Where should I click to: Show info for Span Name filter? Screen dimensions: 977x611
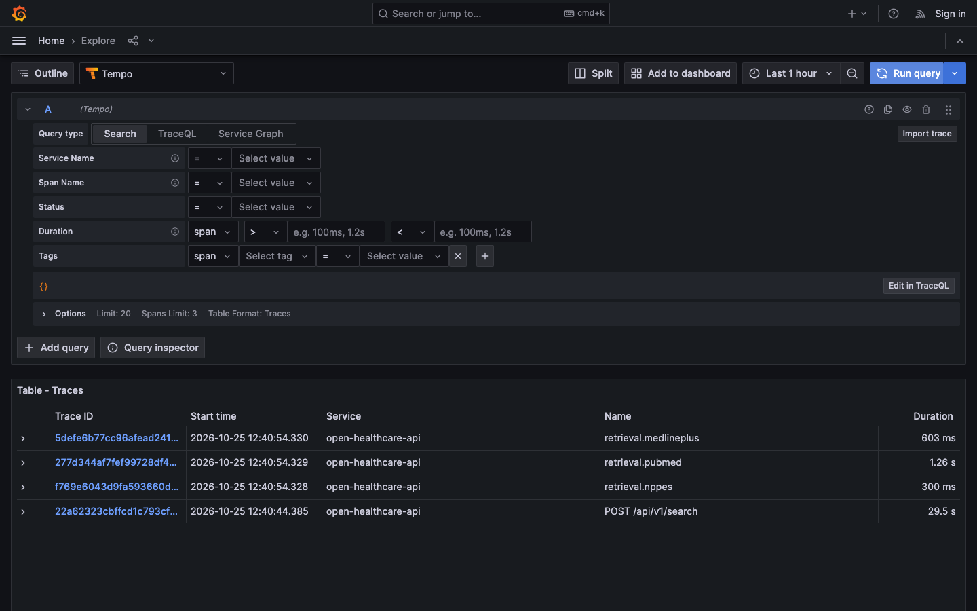coord(175,183)
